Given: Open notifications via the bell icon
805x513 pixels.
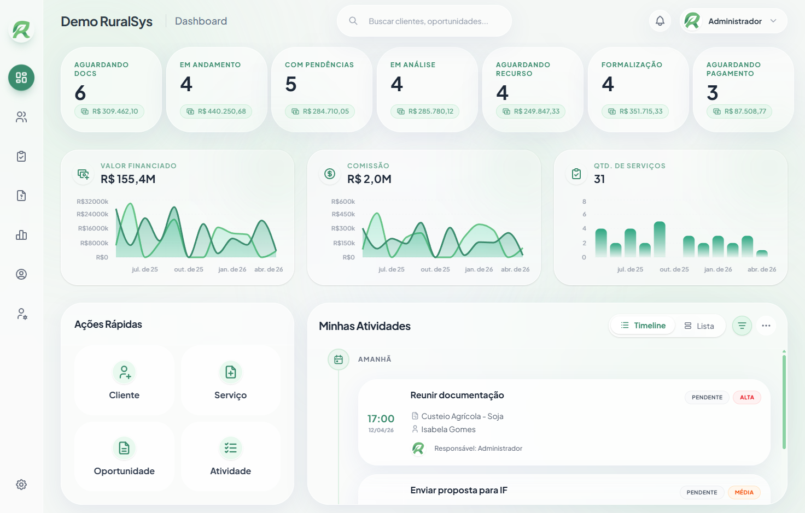Looking at the screenshot, I should (x=660, y=20).
